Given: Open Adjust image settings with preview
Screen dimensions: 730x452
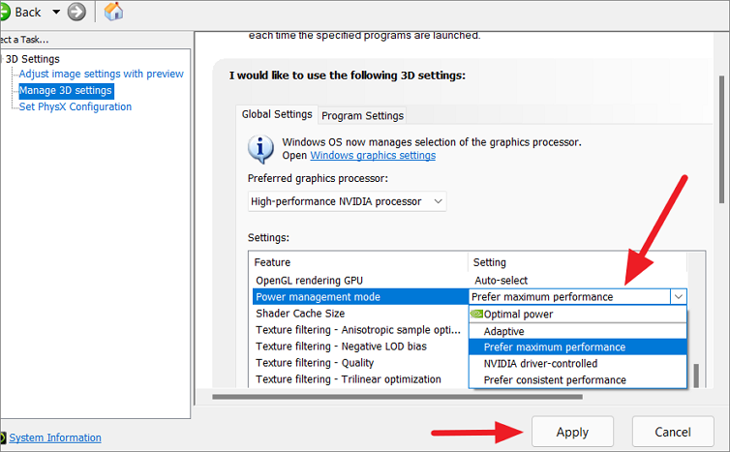Looking at the screenshot, I should tap(101, 74).
